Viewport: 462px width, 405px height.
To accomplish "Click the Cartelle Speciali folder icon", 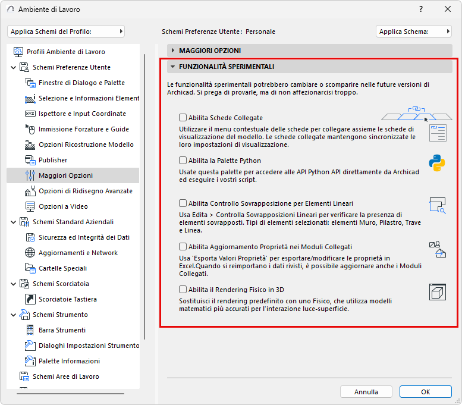I will tap(30, 268).
